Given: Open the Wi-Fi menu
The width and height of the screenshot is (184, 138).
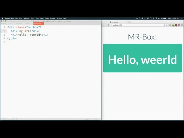Looking at the screenshot, I should point(156,18).
